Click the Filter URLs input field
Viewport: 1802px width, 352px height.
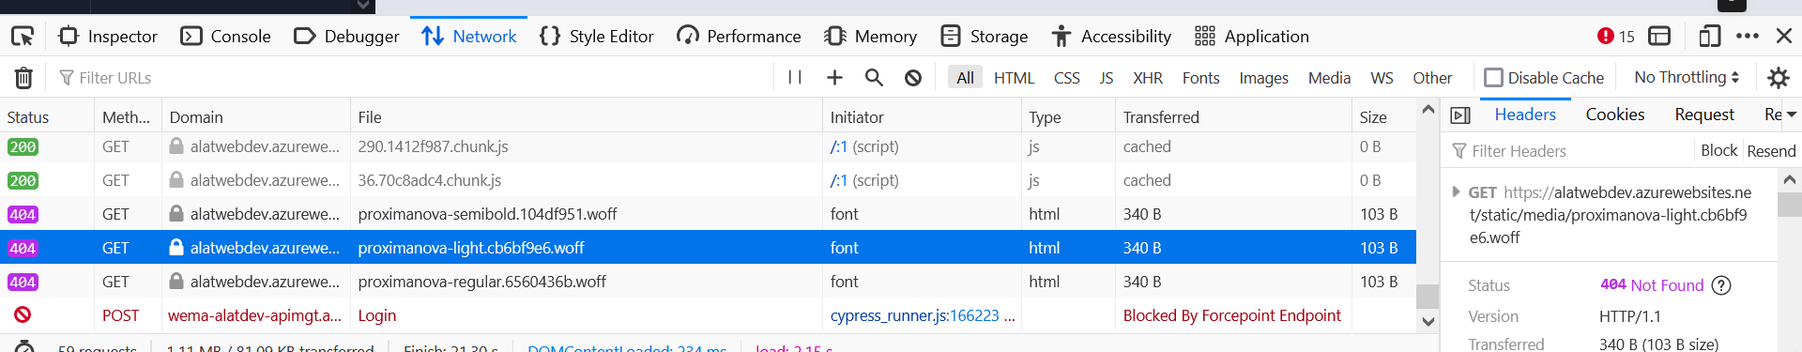(413, 78)
